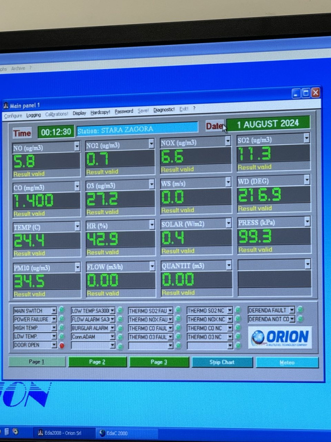Click the media player quick launch icon
The image size is (331, 442).
coord(16,431)
